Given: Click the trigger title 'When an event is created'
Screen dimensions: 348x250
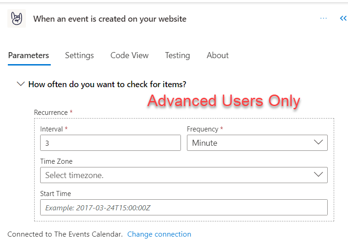Looking at the screenshot, I should point(110,19).
